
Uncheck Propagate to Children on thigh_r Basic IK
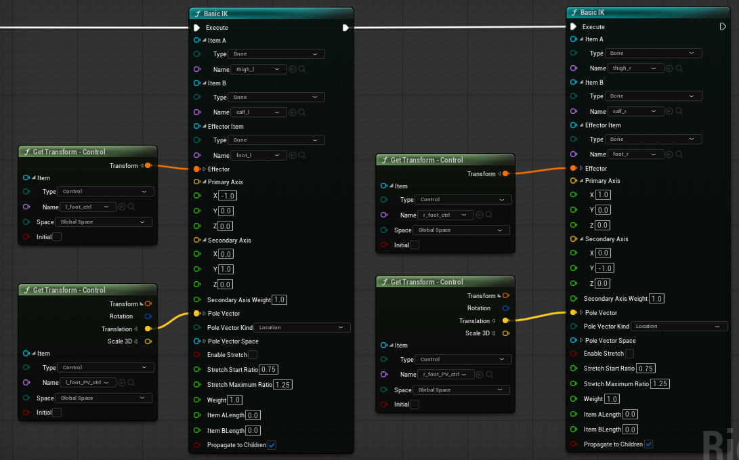point(649,444)
